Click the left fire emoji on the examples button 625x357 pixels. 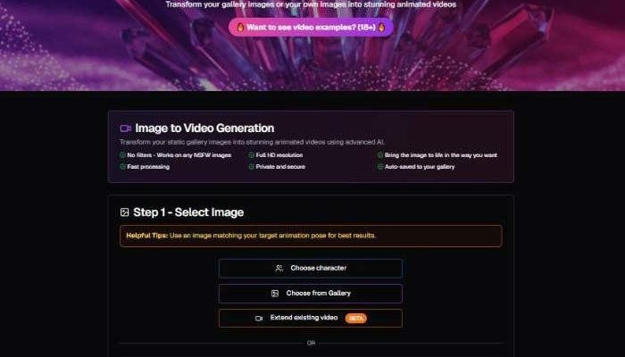[x=240, y=27]
